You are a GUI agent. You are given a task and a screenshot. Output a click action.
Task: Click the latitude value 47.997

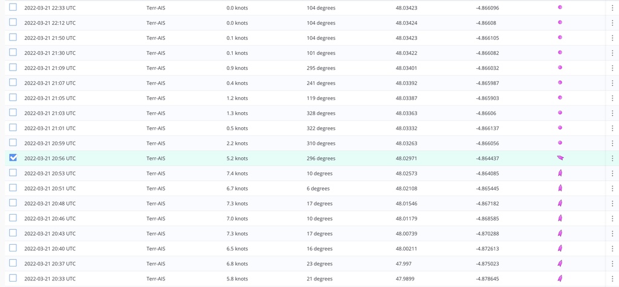tap(403, 263)
